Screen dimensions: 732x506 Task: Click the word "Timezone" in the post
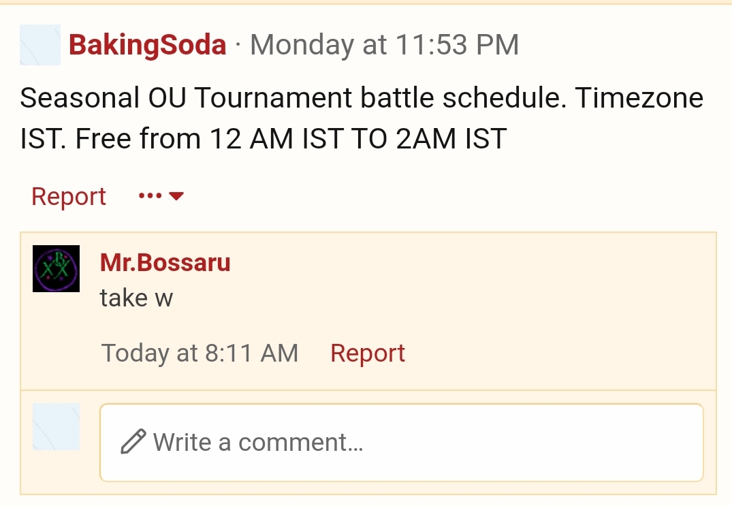click(639, 97)
